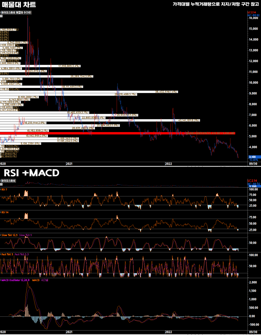Select the RSI 7 indicator label
This screenshot has height=335, width=261.
(x=5, y=190)
